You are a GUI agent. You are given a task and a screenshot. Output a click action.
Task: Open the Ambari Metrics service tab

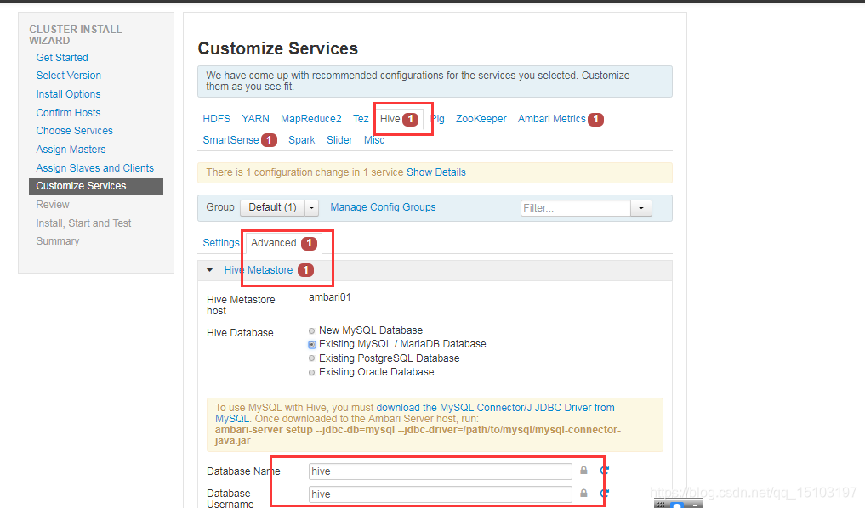[x=552, y=118]
